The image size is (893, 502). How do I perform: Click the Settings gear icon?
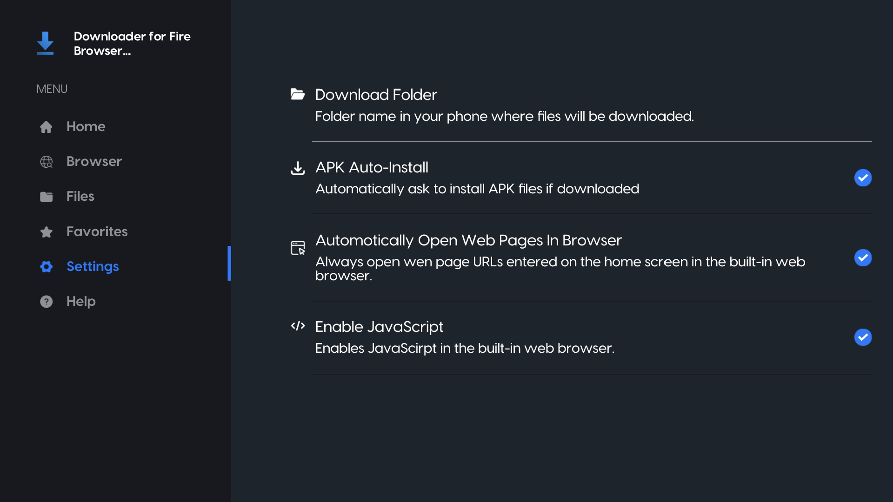click(x=47, y=266)
